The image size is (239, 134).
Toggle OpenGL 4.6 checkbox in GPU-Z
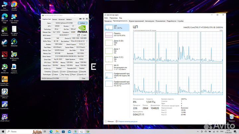pyautogui.click(x=78, y=74)
